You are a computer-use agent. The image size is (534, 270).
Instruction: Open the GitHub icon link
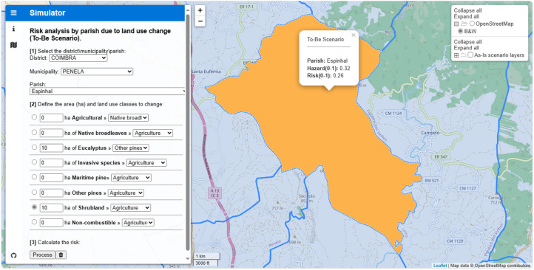[x=13, y=255]
